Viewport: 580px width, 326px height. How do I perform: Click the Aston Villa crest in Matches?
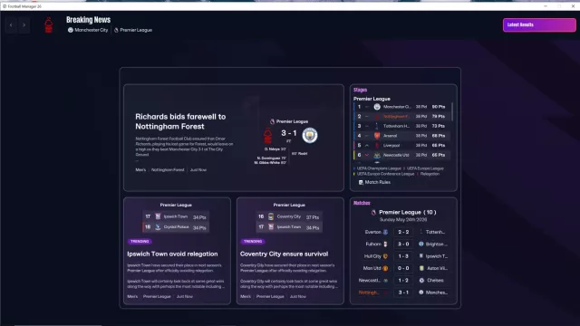[421, 268]
